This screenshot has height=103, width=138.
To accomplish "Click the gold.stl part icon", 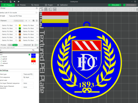I will pos(1,59).
